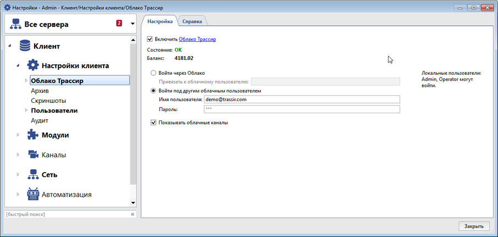Click the Имя пользователя input field
Screen dimensions: 498x237
301,100
